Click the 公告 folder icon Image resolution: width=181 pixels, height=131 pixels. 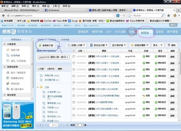click(x=41, y=87)
